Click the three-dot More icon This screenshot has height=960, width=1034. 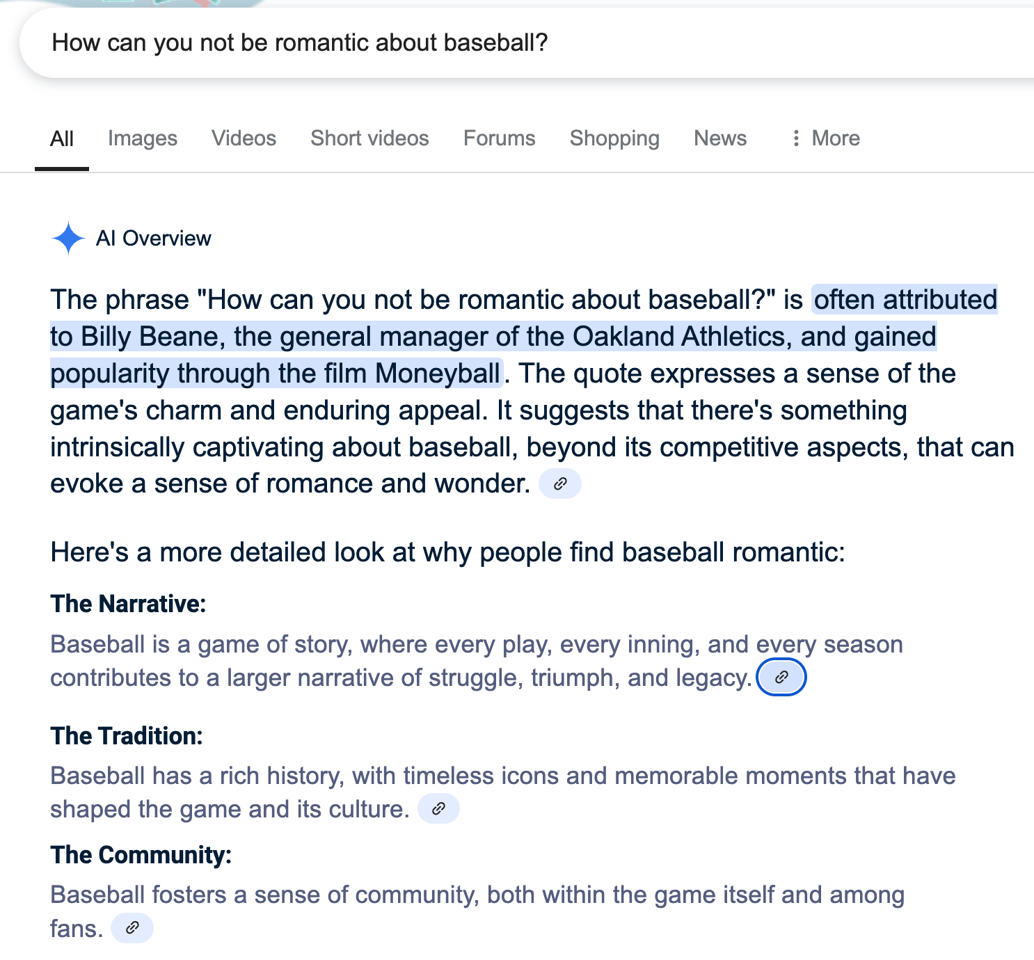[796, 138]
